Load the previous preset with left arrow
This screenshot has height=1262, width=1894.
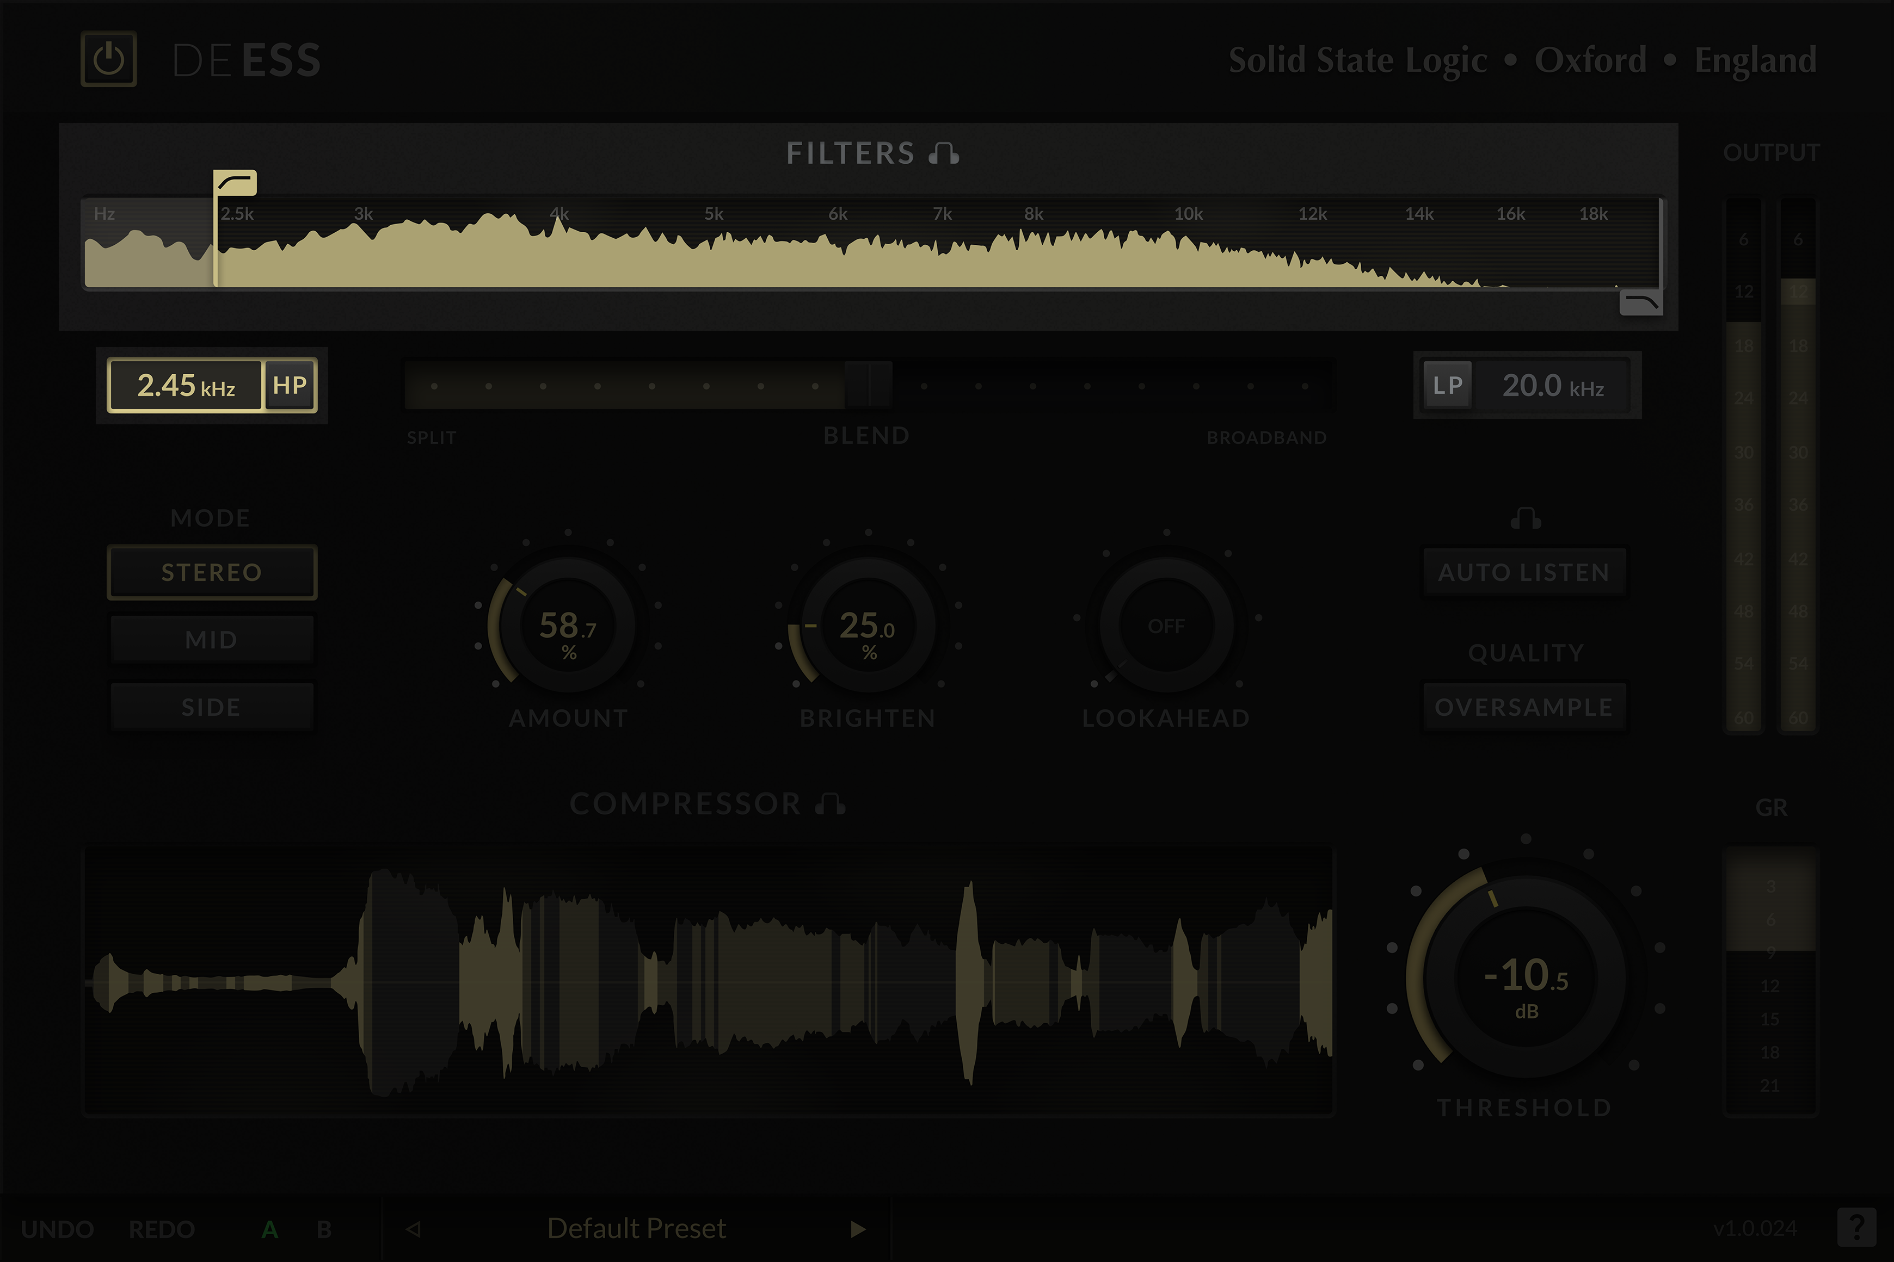tap(414, 1229)
